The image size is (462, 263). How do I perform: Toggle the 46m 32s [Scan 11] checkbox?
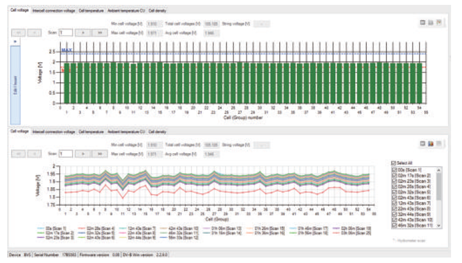(393, 225)
